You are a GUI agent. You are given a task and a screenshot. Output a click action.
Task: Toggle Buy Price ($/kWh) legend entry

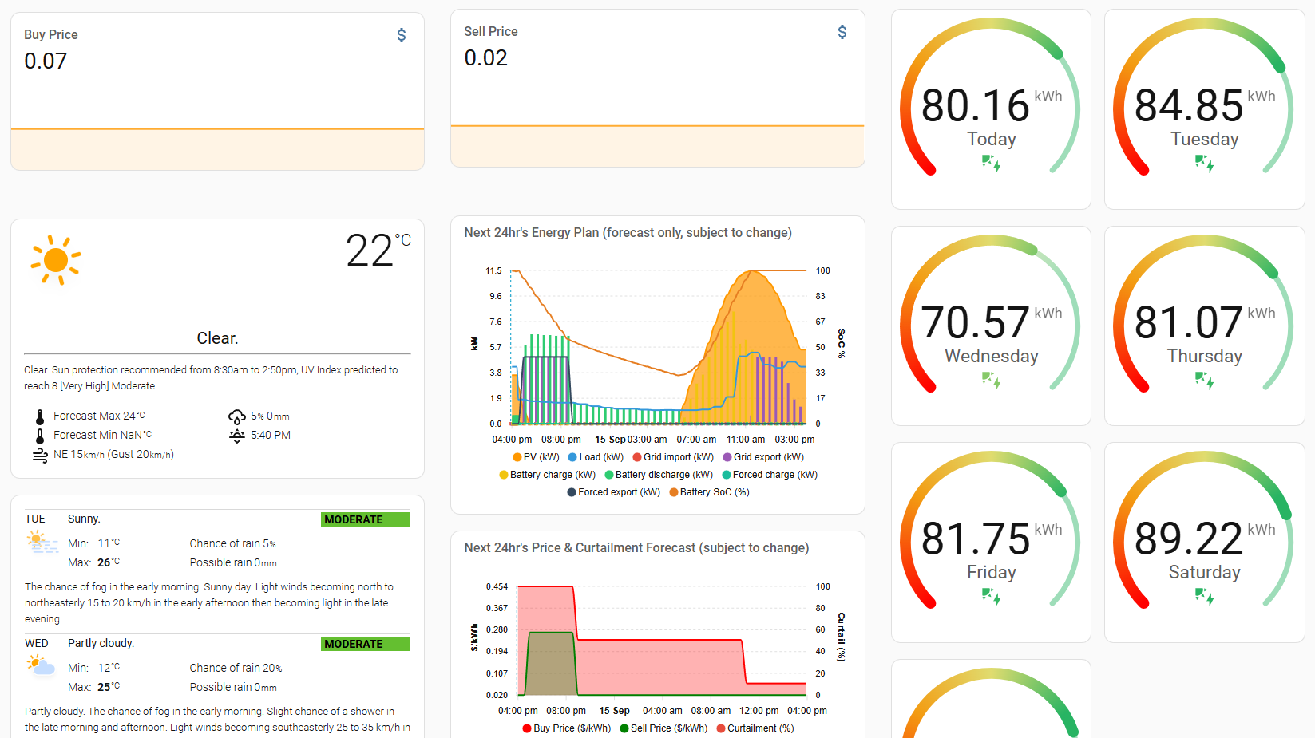(567, 728)
